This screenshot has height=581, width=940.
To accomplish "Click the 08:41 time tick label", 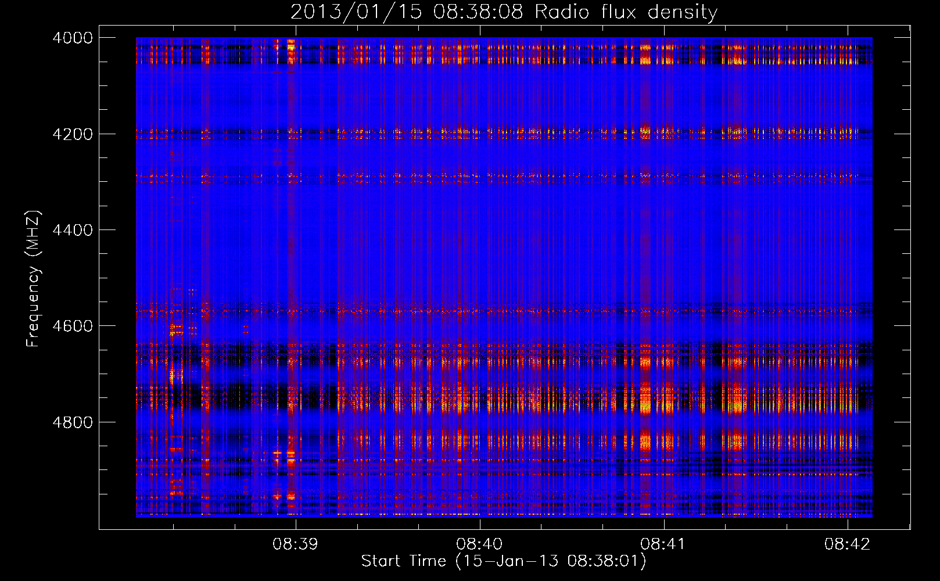I will coord(663,544).
